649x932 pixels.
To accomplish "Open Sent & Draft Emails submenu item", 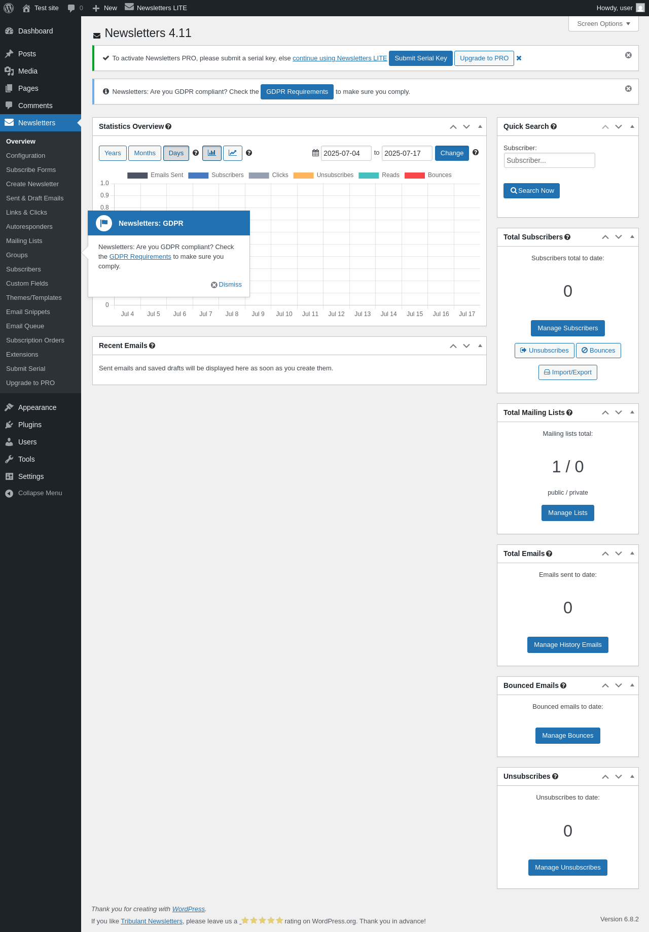I will pos(41,198).
